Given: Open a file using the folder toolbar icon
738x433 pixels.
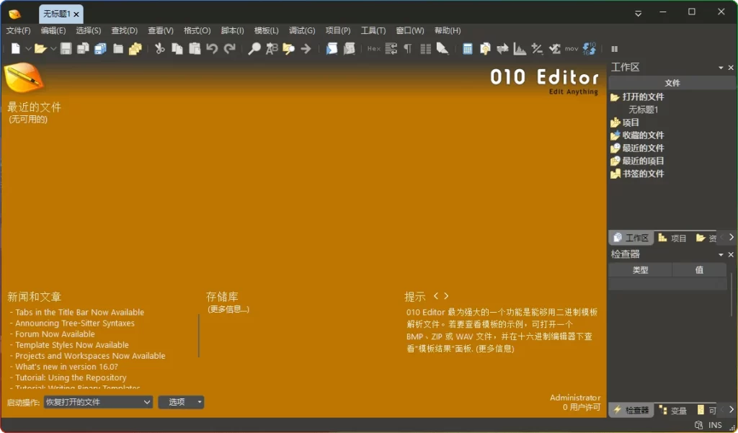Looking at the screenshot, I should pyautogui.click(x=40, y=48).
